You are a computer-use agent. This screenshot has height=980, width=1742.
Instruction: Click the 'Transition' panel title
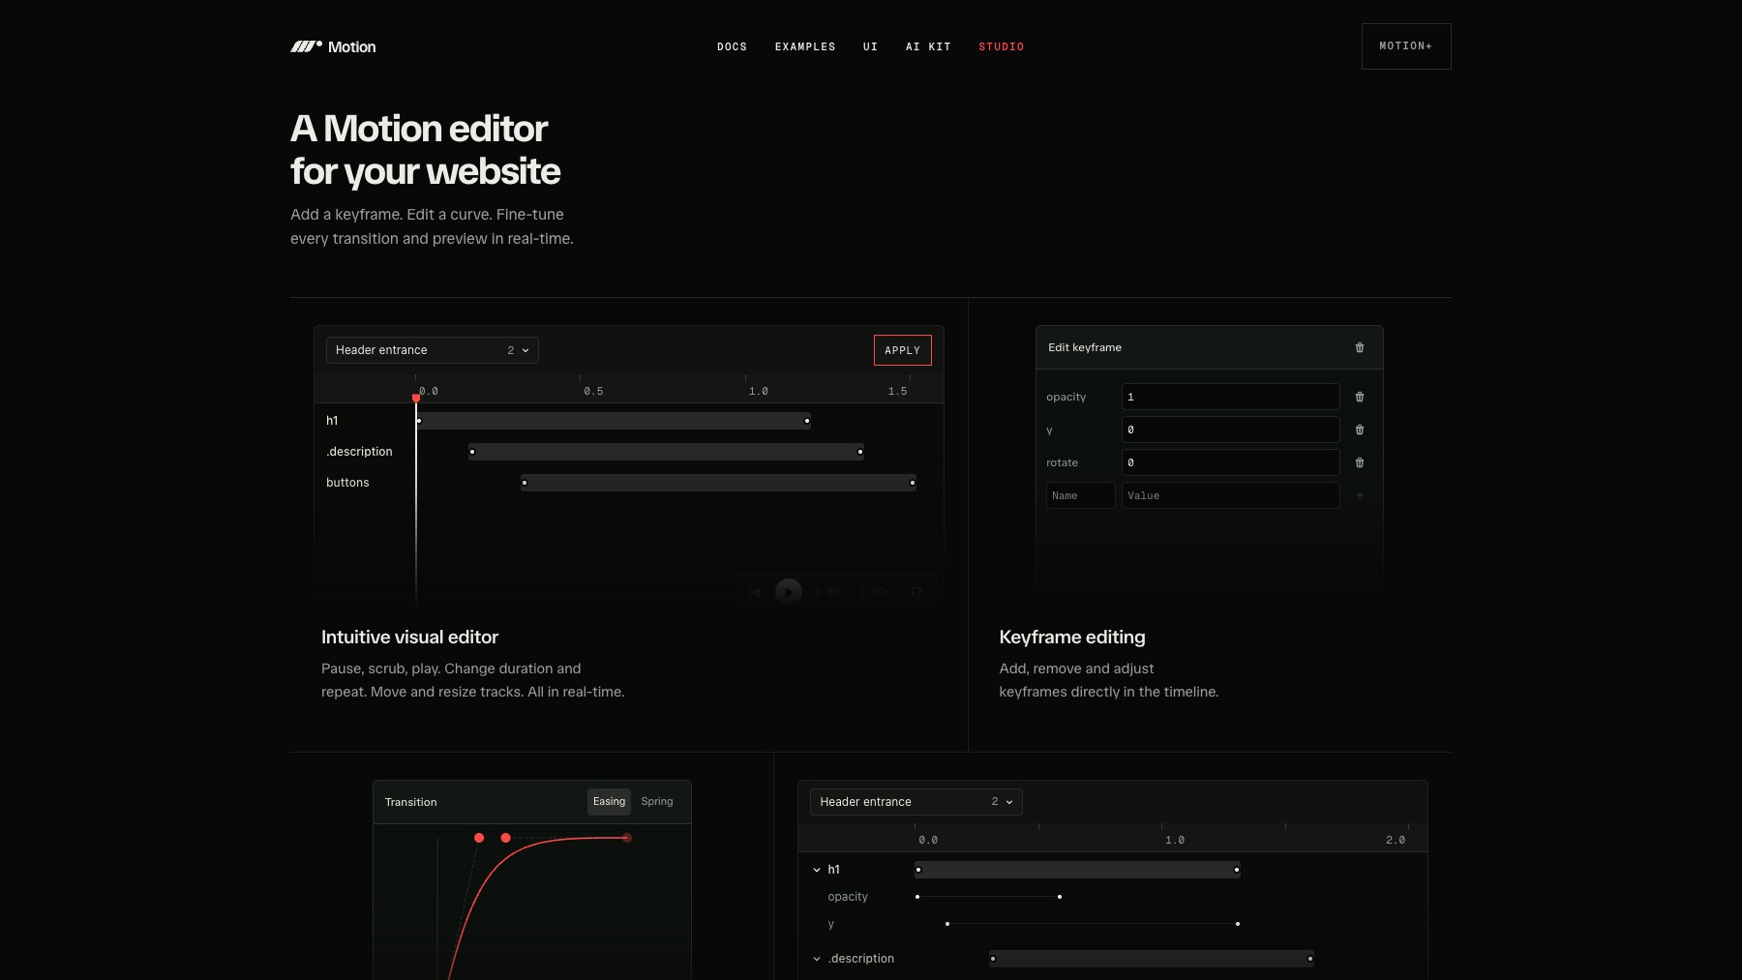410,802
